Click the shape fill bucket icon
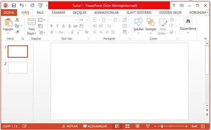Image resolution: width=211 pixels, height=130 pixels. tap(171, 20)
